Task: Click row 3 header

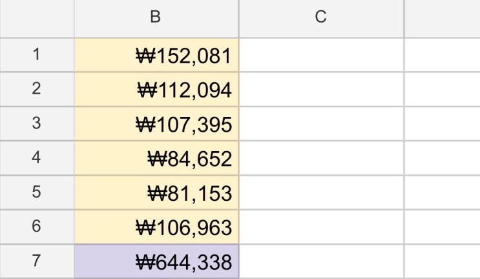Action: coord(36,125)
